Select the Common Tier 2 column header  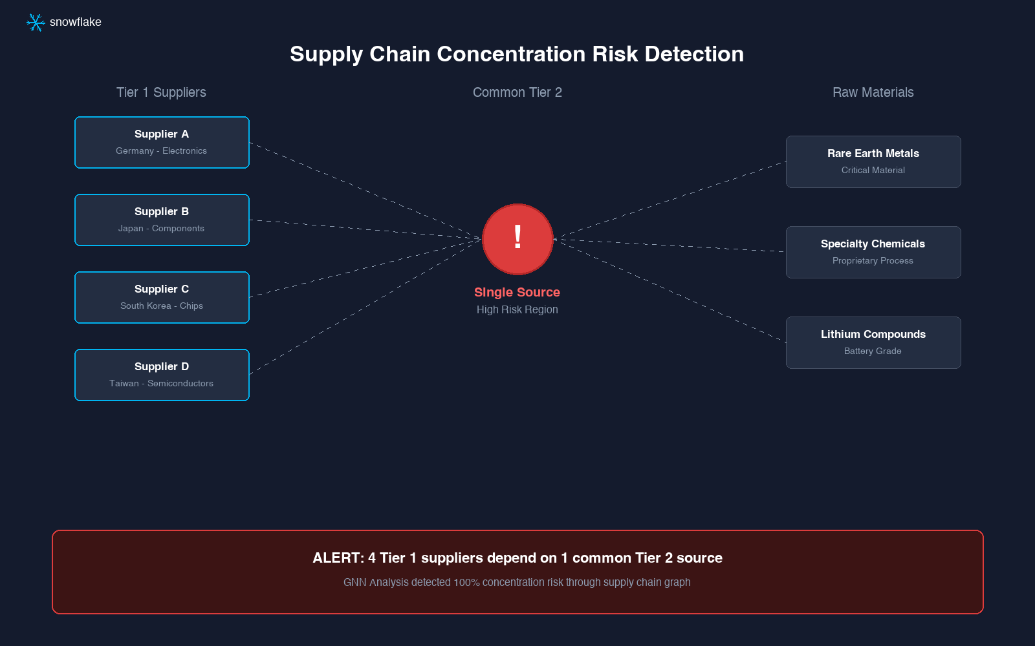click(x=517, y=92)
